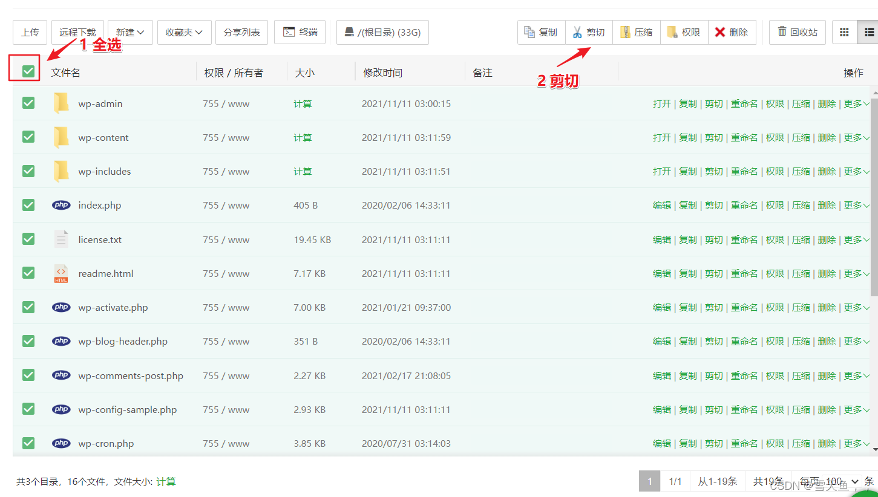This screenshot has width=878, height=497.
Task: Expand the New (新建) dropdown
Action: coord(129,32)
